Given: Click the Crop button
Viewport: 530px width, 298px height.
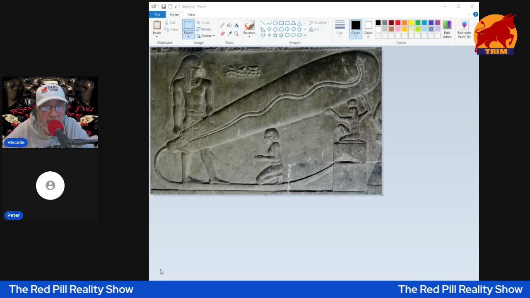Looking at the screenshot, I should pyautogui.click(x=203, y=23).
